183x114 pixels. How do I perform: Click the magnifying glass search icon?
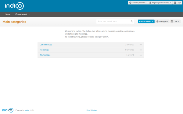tap(132, 21)
